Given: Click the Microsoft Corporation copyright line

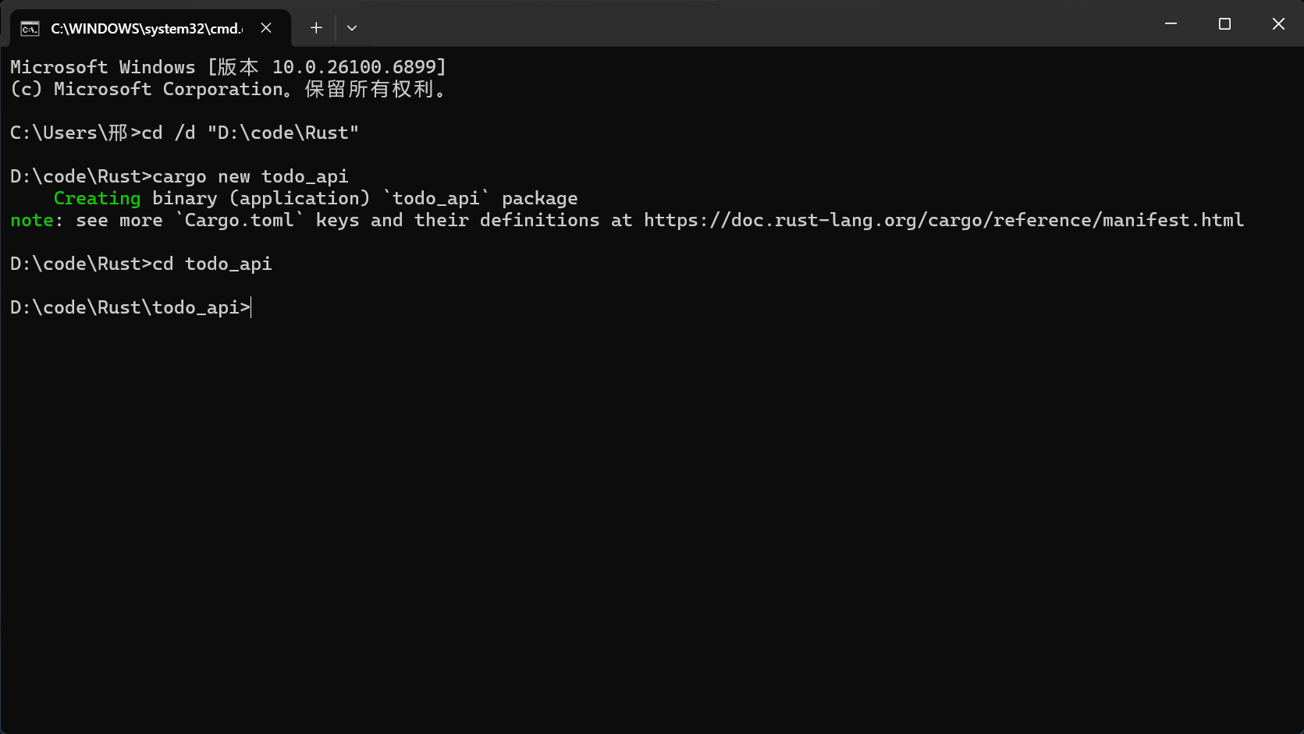Looking at the screenshot, I should click(x=226, y=90).
